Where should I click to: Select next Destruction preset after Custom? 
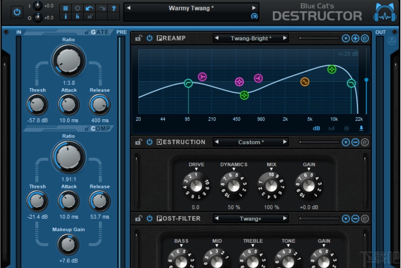pos(285,142)
